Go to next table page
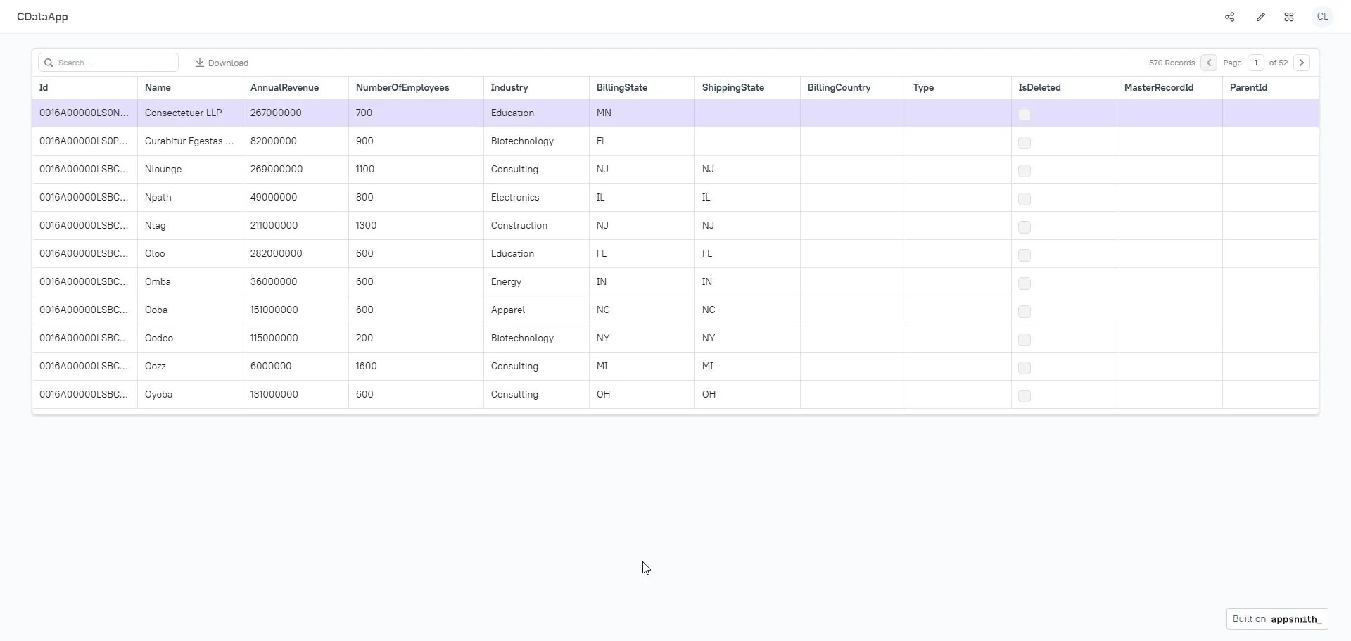 coord(1302,63)
